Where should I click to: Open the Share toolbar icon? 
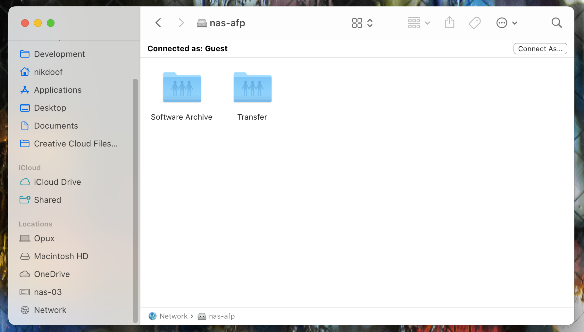pos(449,23)
